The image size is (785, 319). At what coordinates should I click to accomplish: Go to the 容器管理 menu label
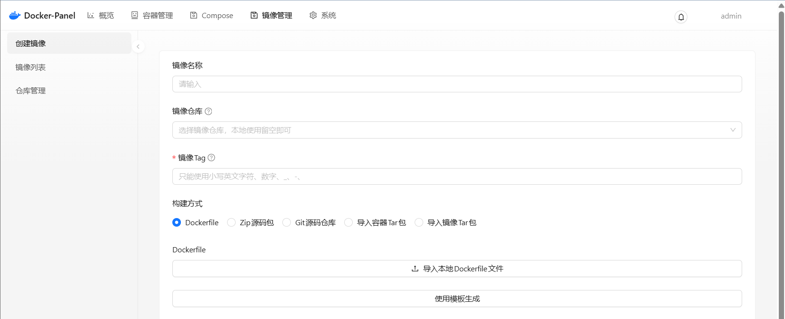click(x=158, y=16)
